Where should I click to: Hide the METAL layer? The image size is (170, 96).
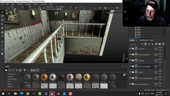tap(130, 66)
